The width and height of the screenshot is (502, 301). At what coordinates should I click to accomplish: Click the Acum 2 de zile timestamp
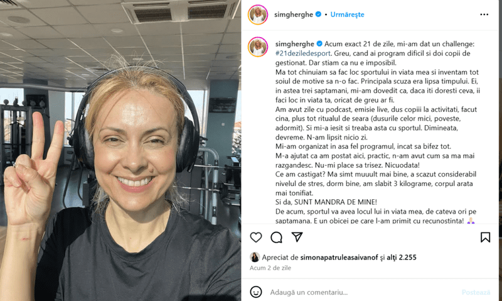(x=270, y=268)
